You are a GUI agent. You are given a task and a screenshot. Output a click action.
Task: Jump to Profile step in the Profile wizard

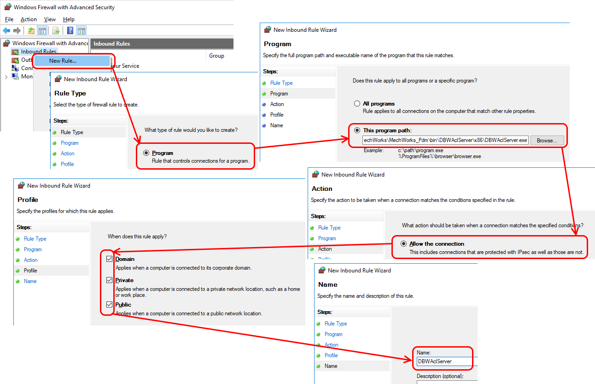30,271
